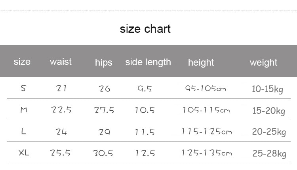The image size is (297, 170).
Task: Click waist value 24 for L
Action: 61,132
